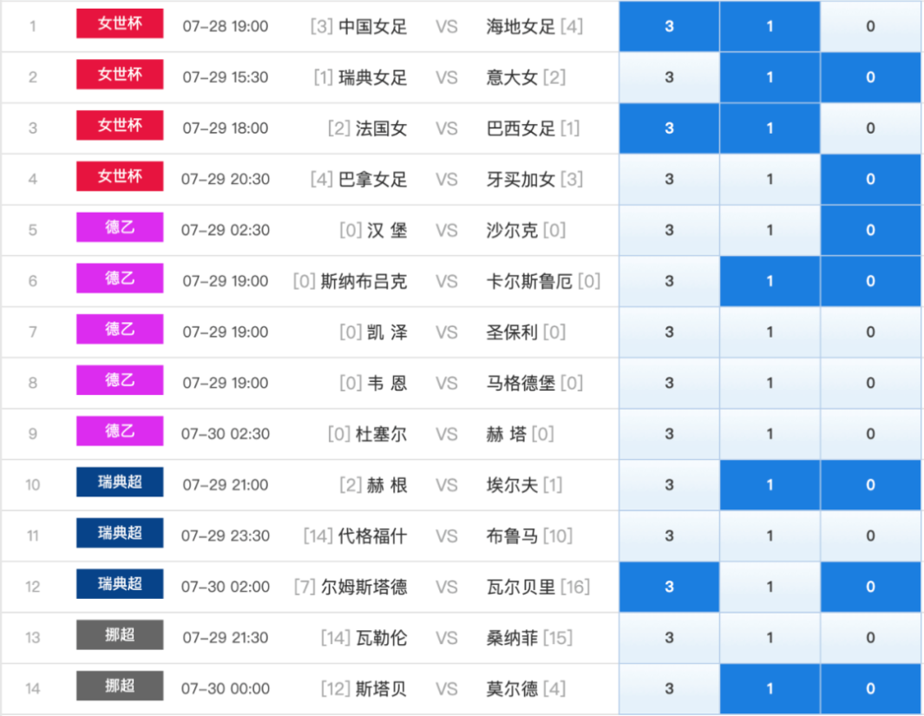
Task: Open team 卡尔斯鲁厄
Action: 529,282
